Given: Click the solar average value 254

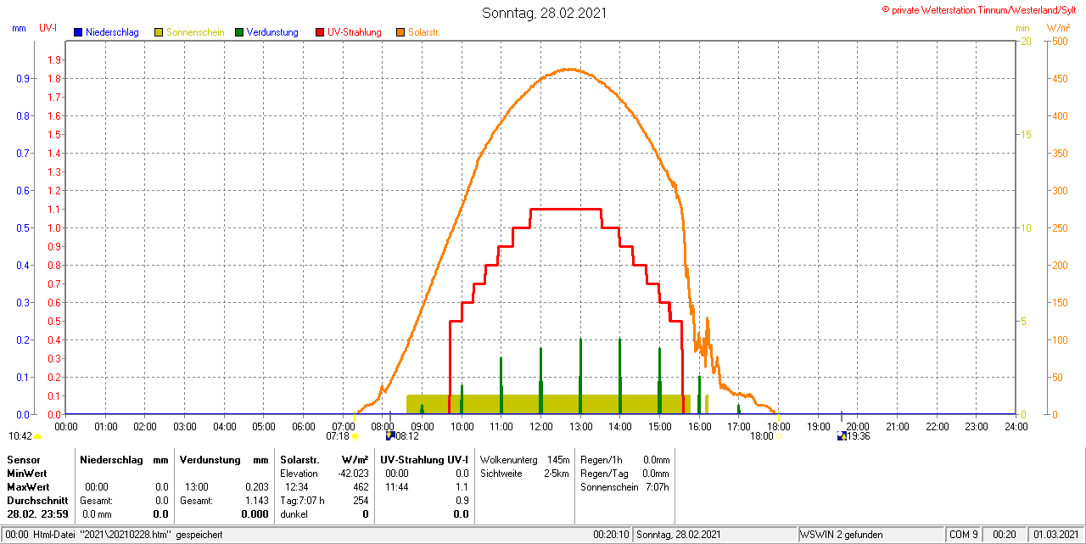Looking at the screenshot, I should 361,501.
